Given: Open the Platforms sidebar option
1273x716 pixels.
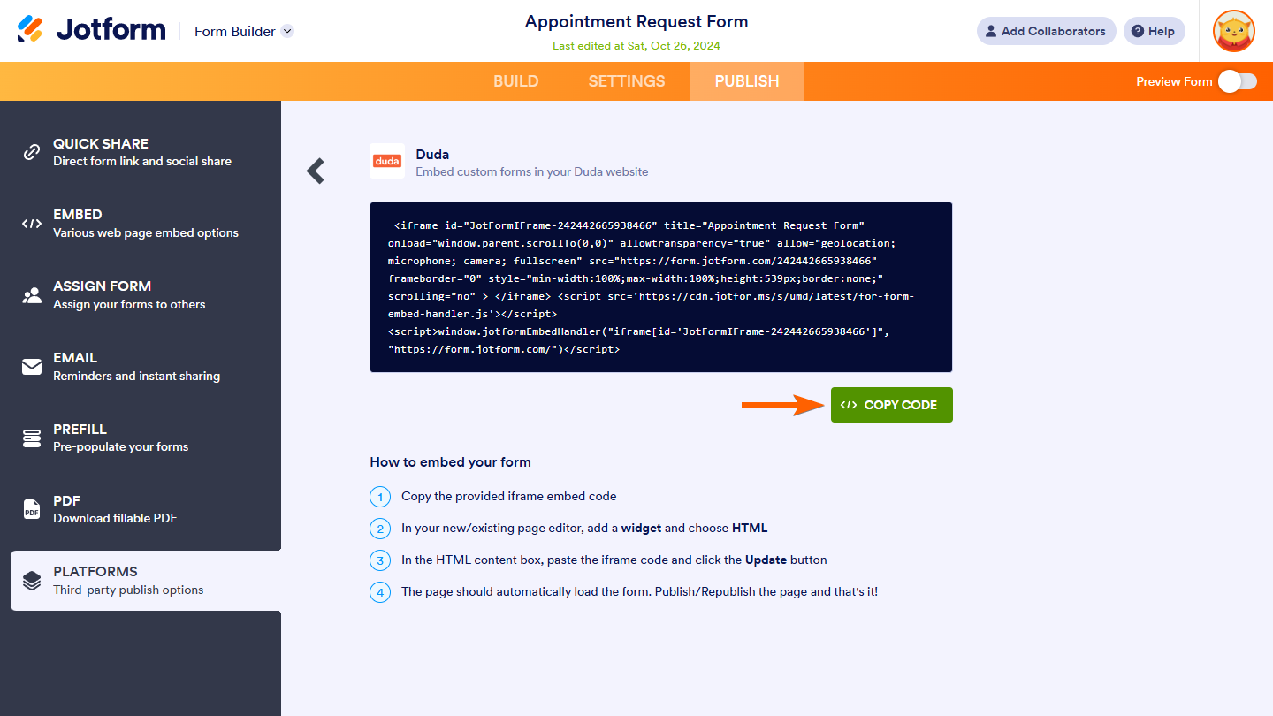Looking at the screenshot, I should [146, 581].
